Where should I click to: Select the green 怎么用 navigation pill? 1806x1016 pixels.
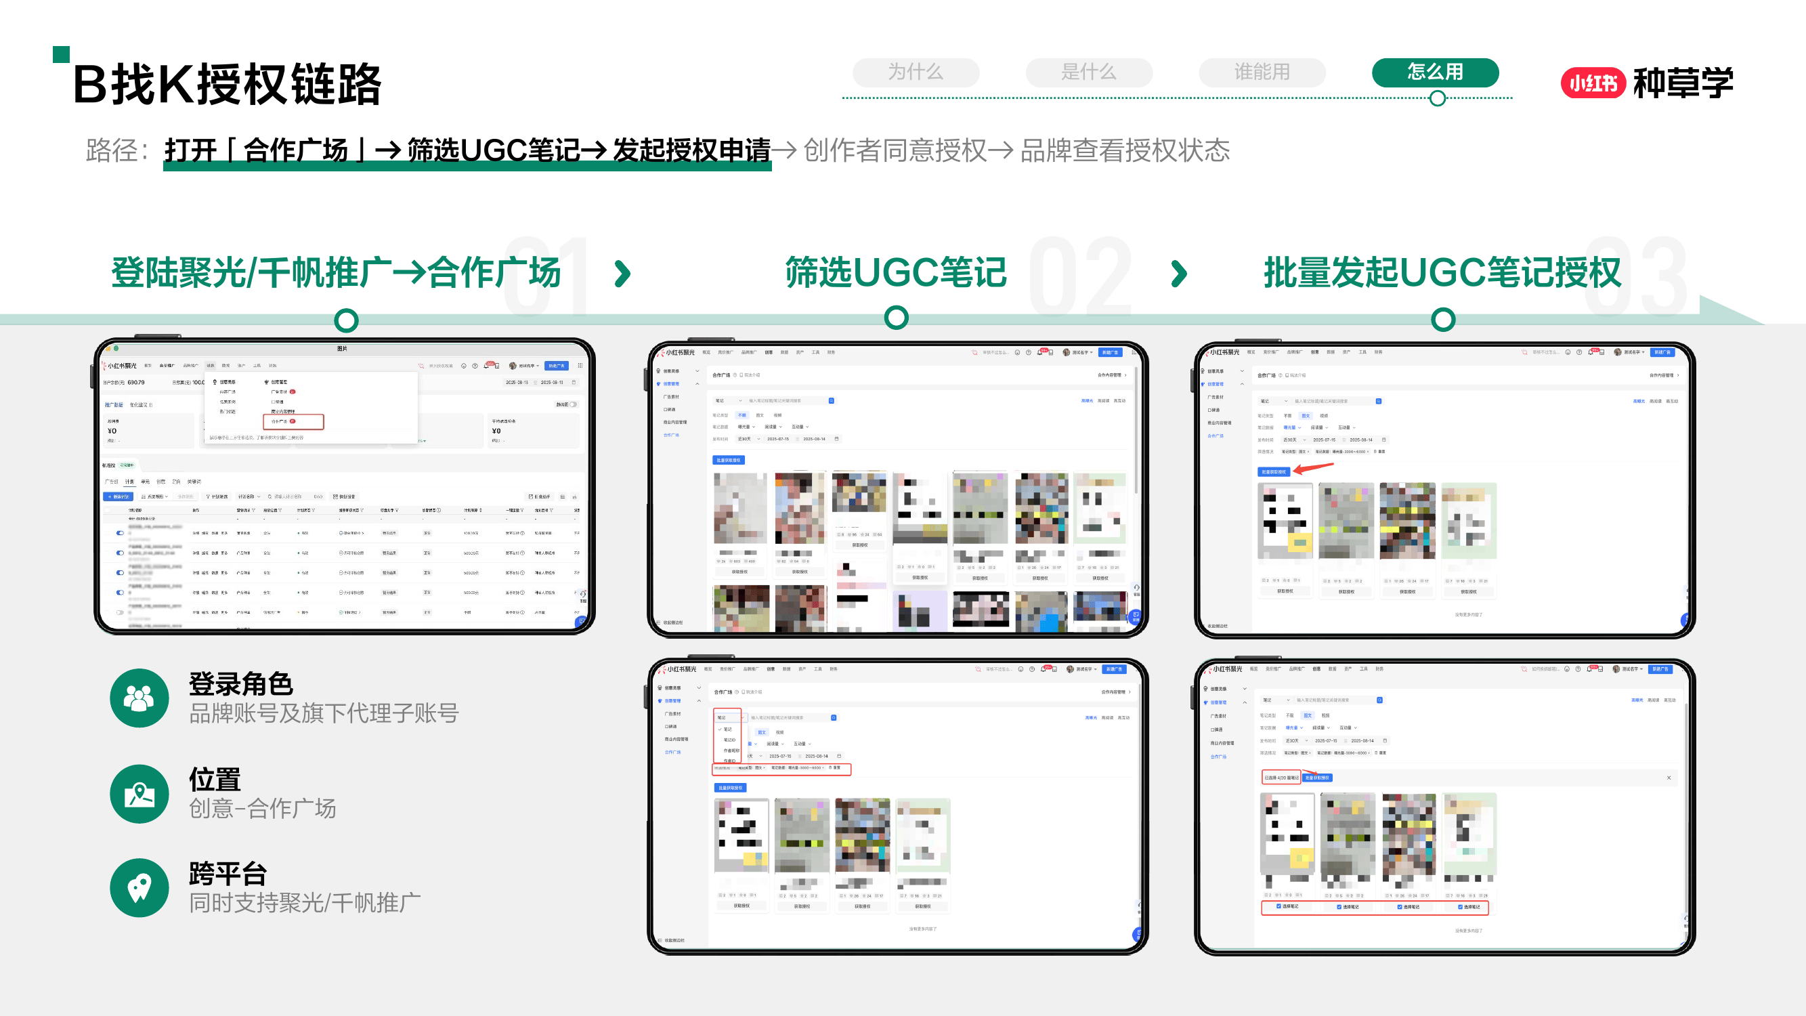[1434, 72]
